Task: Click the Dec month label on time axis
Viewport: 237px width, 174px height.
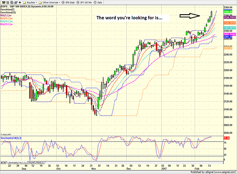Action: pos(129,169)
